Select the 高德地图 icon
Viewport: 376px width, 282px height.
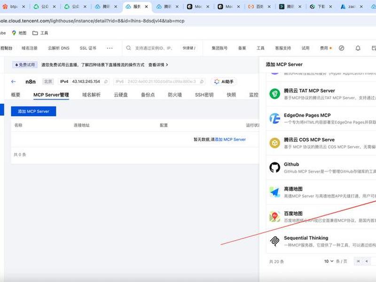click(275, 192)
